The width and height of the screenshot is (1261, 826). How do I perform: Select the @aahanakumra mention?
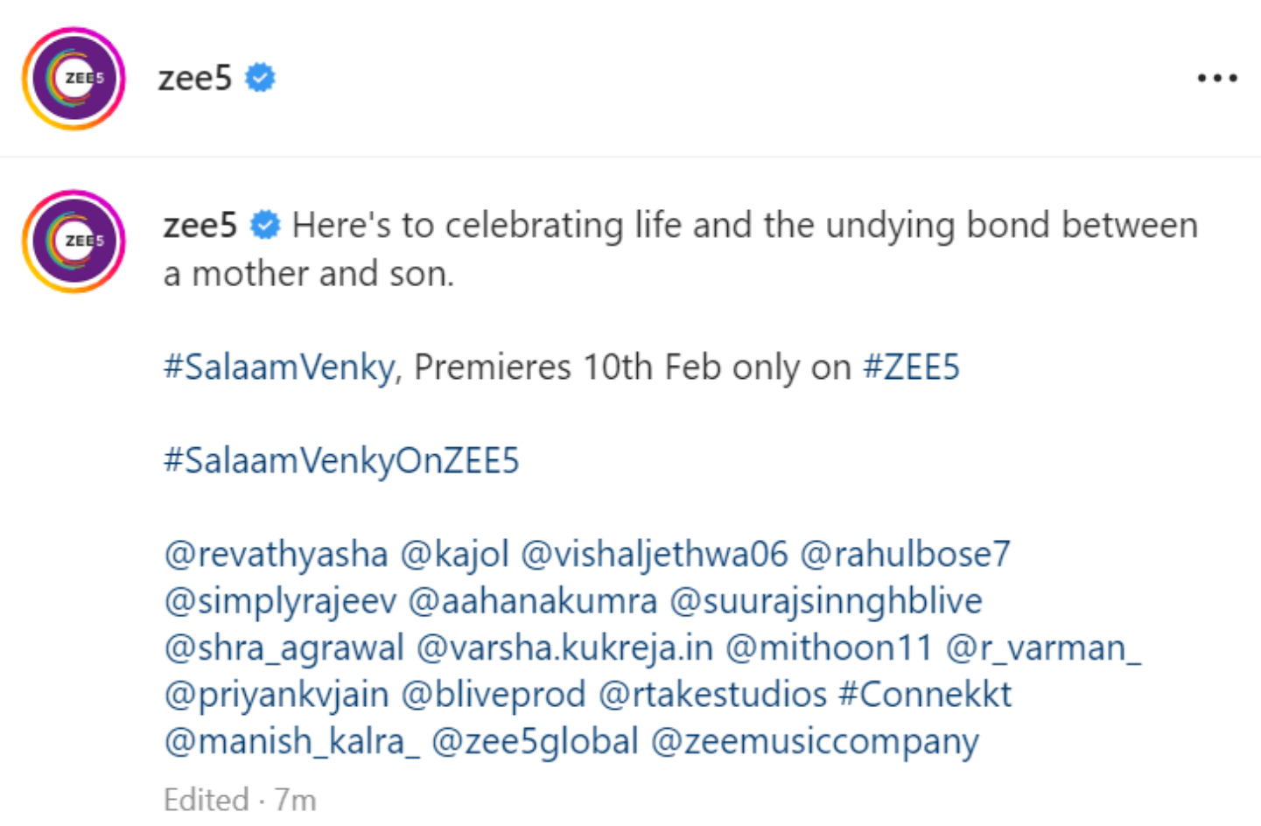click(532, 601)
